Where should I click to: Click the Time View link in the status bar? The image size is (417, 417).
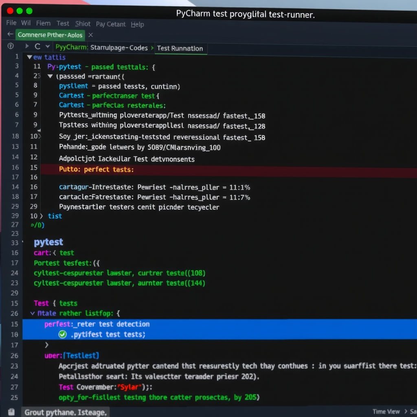(386, 412)
